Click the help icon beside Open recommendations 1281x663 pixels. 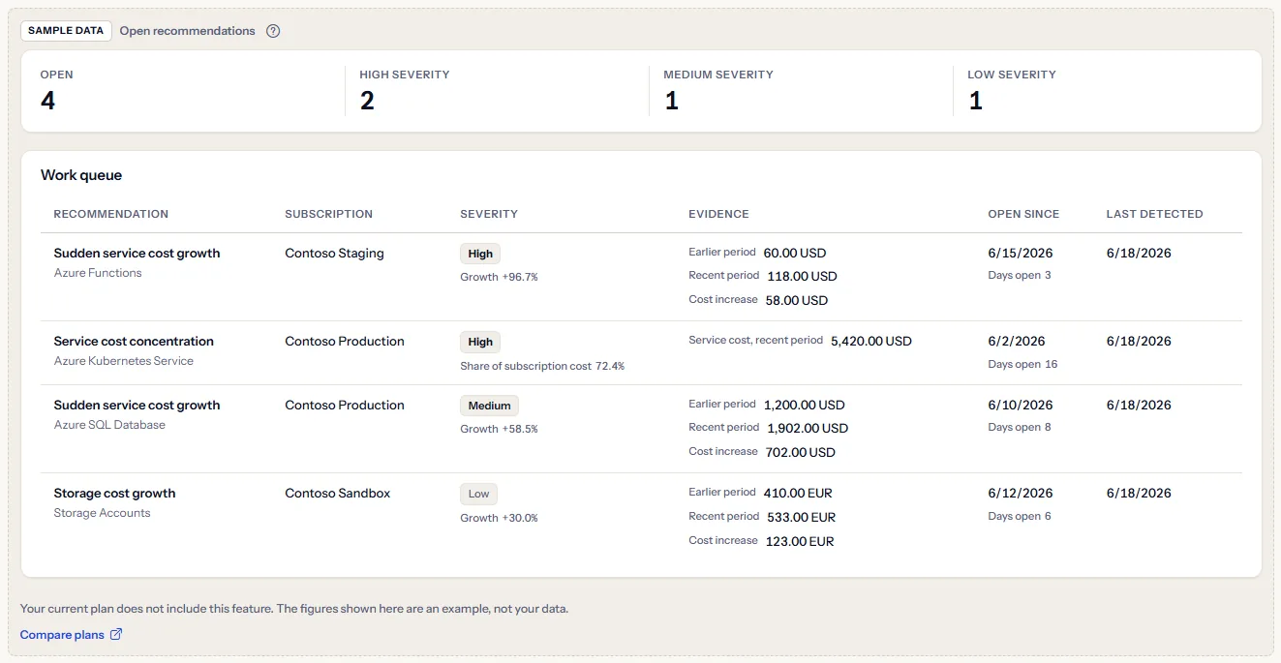pyautogui.click(x=273, y=31)
